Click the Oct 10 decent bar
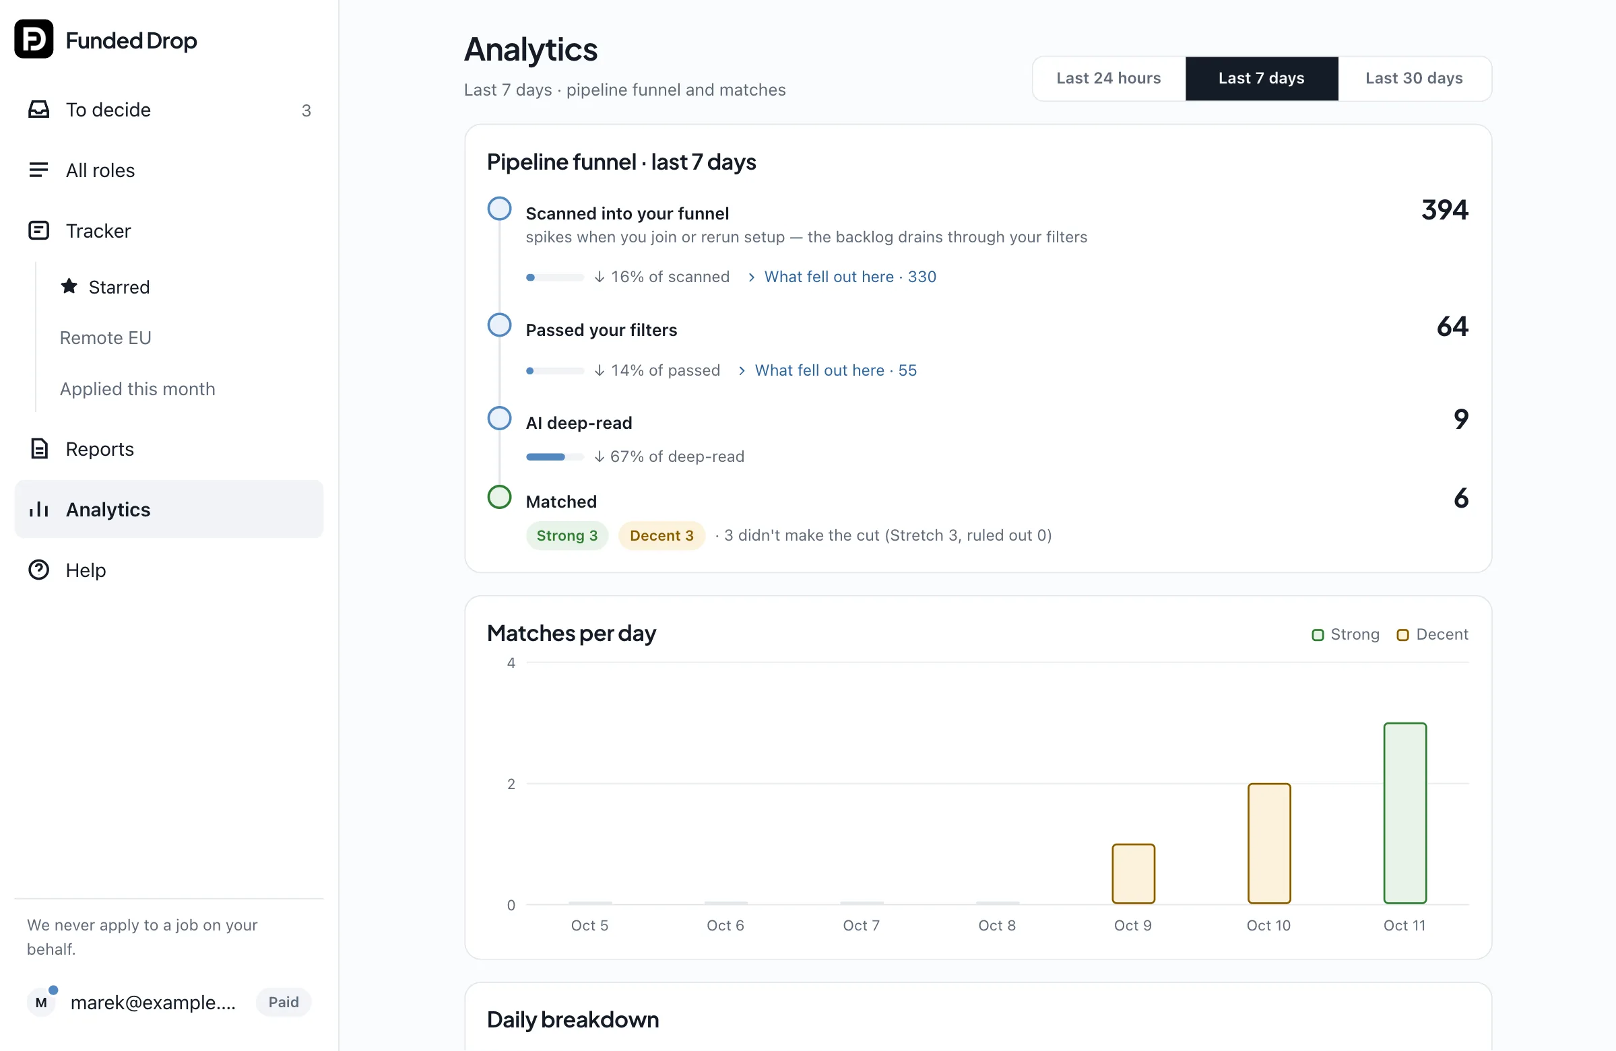The width and height of the screenshot is (1616, 1051). click(x=1268, y=844)
